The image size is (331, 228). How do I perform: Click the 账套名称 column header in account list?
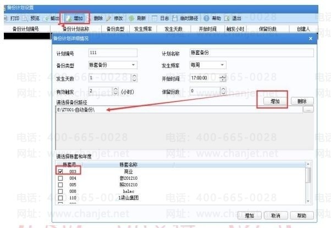(x=128, y=164)
